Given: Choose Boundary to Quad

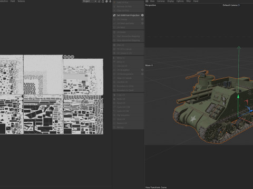Looking at the screenshot, I should pos(128,90).
